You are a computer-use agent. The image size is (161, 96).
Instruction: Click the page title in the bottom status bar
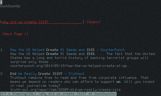(x=77, y=94)
